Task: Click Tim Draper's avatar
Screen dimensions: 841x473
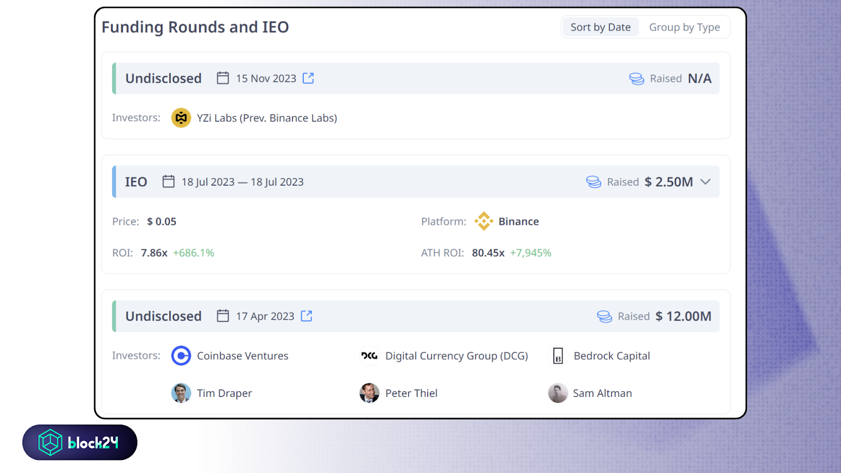Action: coord(181,393)
